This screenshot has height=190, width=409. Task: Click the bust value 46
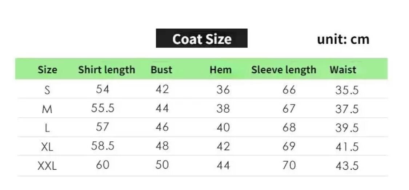pos(162,127)
